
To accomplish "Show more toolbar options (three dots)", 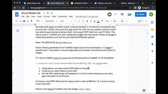I will tap(127, 21).
